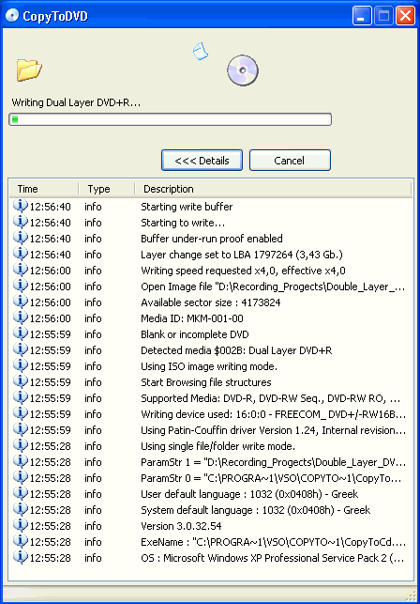Click info icon on 'ExeName' row
The height and width of the screenshot is (604, 420).
21,542
